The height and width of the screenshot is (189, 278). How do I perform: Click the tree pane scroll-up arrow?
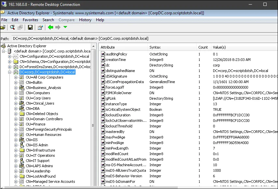(93, 47)
